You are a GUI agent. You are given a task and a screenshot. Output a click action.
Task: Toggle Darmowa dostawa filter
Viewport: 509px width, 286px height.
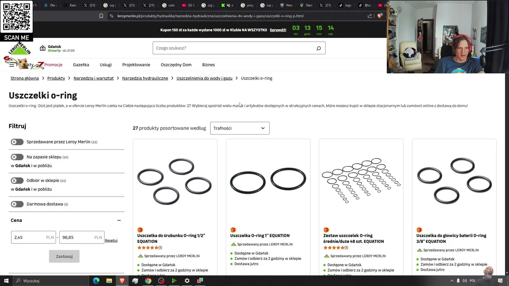[x=17, y=204]
